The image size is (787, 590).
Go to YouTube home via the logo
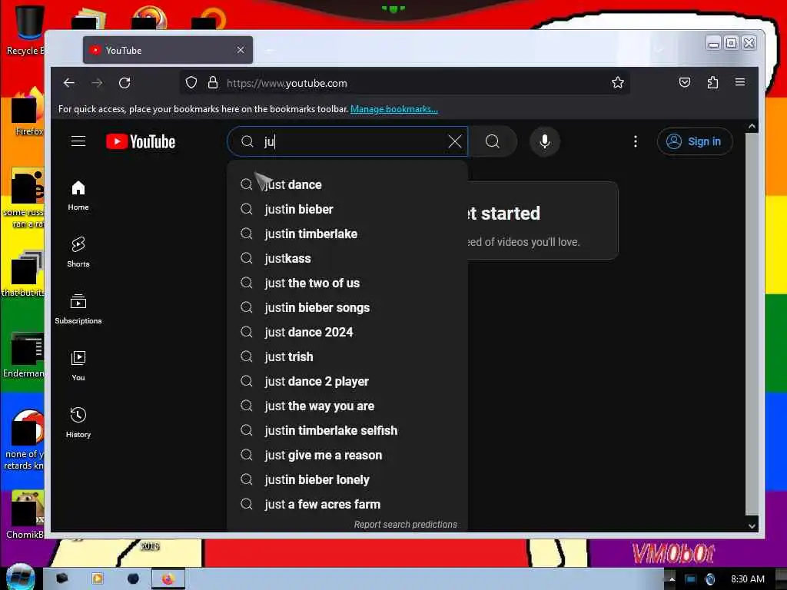141,141
